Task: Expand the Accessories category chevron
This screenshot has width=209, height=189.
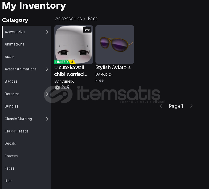Action: click(x=47, y=32)
